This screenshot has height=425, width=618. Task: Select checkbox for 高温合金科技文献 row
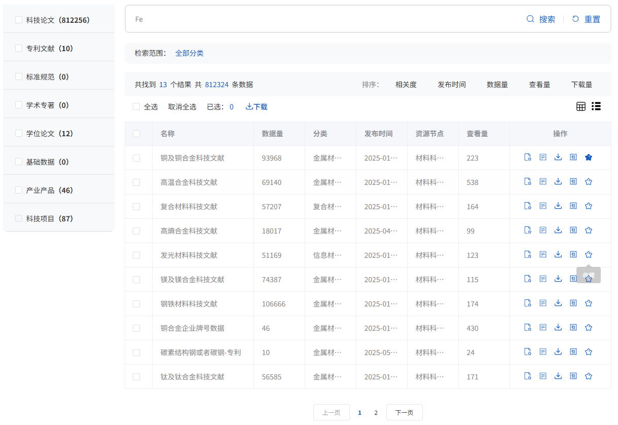point(136,182)
